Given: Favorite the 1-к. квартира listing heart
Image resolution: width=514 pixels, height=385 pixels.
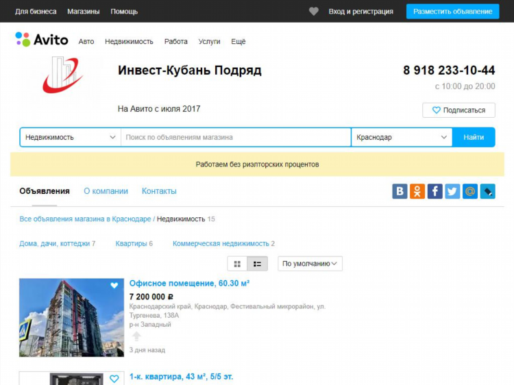Looking at the screenshot, I should coord(114,378).
